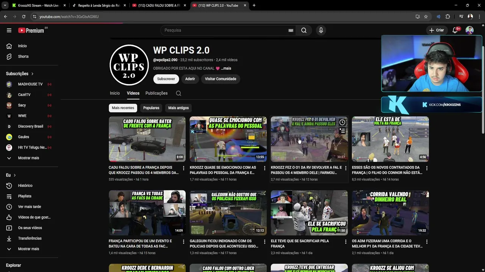Viewport: 485px width, 272px height.
Task: Open notifications bell
Action: pos(455,30)
